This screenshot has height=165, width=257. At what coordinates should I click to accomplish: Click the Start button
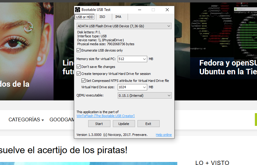(x=99, y=124)
